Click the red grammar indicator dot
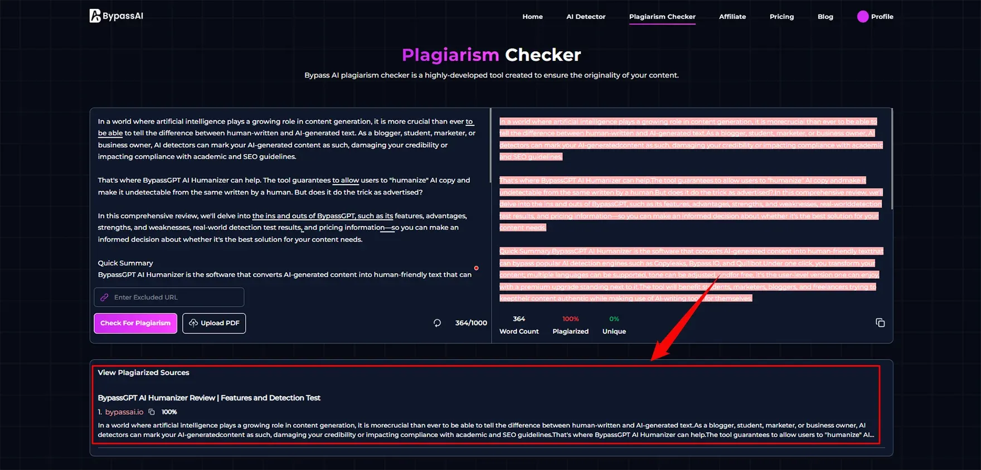This screenshot has height=470, width=981. (x=476, y=268)
